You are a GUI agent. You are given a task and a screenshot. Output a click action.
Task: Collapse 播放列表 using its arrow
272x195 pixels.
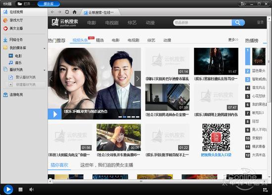point(45,70)
